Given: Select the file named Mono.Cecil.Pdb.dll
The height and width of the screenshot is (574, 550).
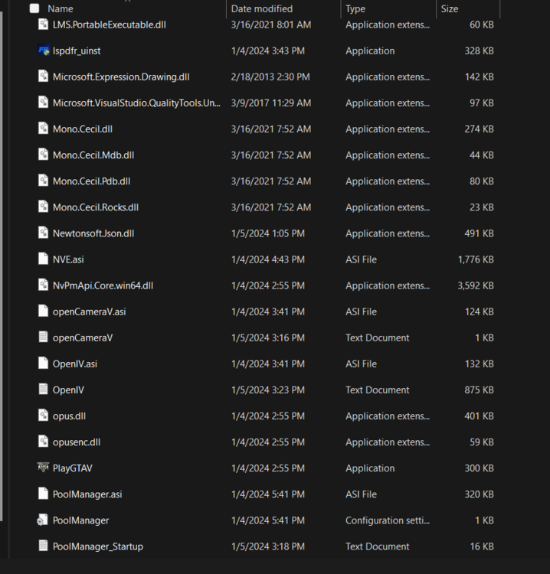Looking at the screenshot, I should coord(92,181).
